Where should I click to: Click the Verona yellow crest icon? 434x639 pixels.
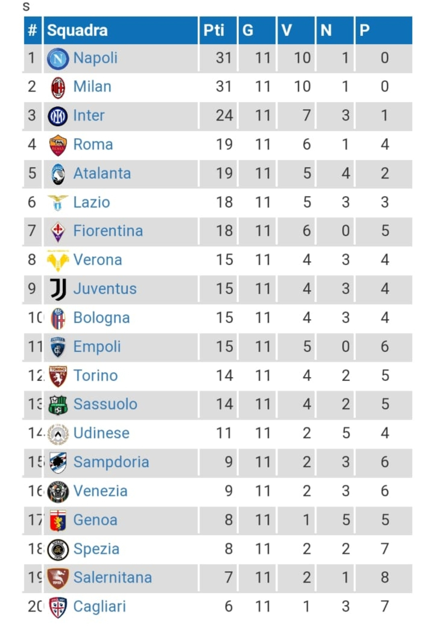tap(58, 261)
